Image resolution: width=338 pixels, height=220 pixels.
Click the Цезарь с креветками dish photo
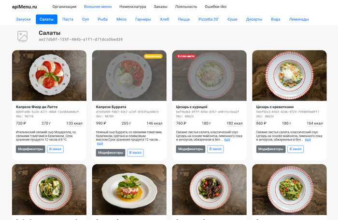(x=289, y=75)
